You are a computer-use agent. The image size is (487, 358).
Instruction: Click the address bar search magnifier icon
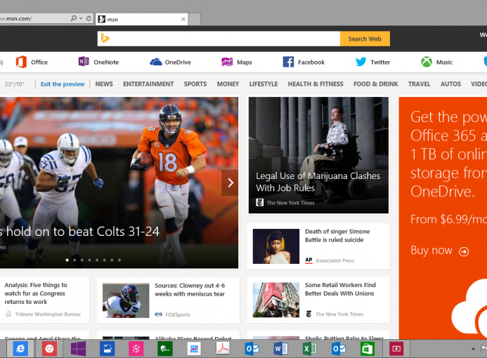[x=73, y=18]
